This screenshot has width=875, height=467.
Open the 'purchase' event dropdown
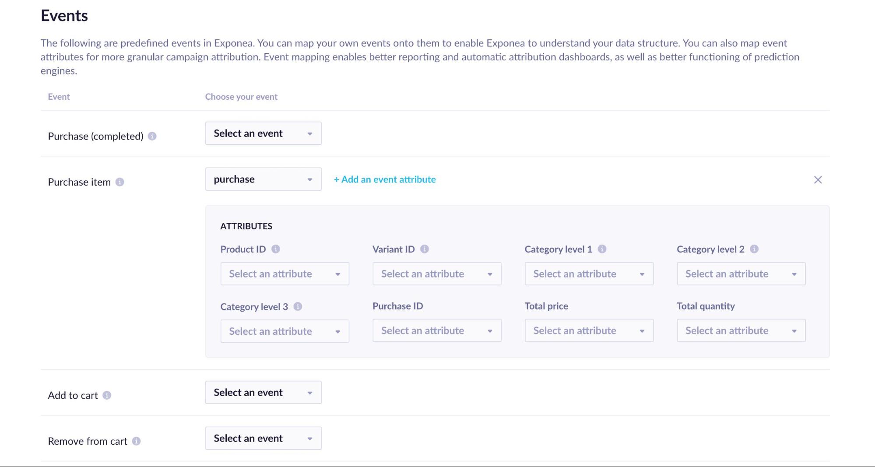[x=263, y=179]
